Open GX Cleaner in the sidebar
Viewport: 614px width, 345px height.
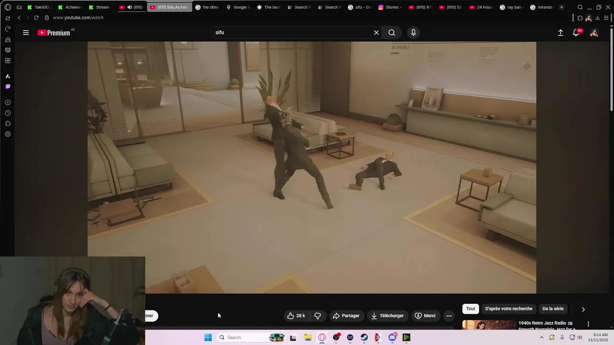coord(8,39)
